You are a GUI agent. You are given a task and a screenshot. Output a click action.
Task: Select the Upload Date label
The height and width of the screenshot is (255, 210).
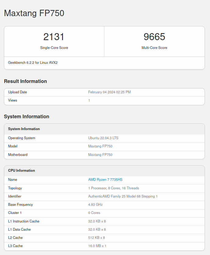pyautogui.click(x=18, y=92)
